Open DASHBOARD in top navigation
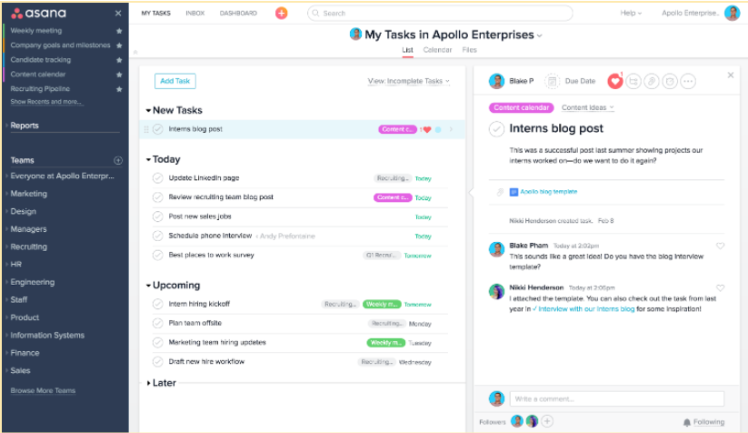748x433 pixels. [x=238, y=14]
